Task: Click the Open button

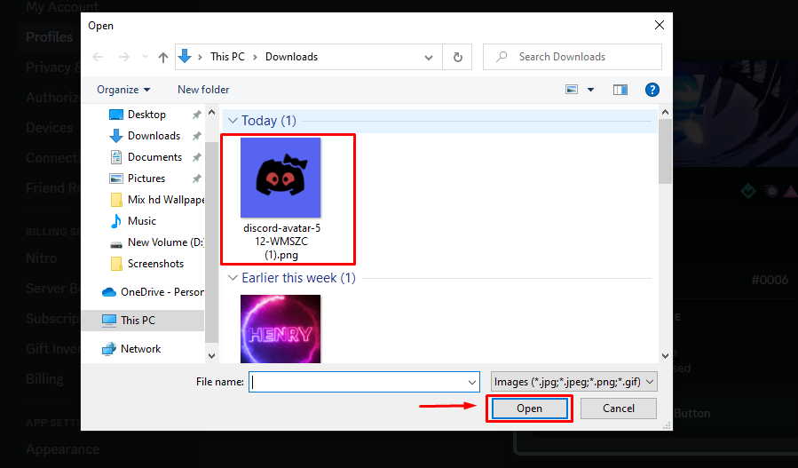Action: pos(529,409)
